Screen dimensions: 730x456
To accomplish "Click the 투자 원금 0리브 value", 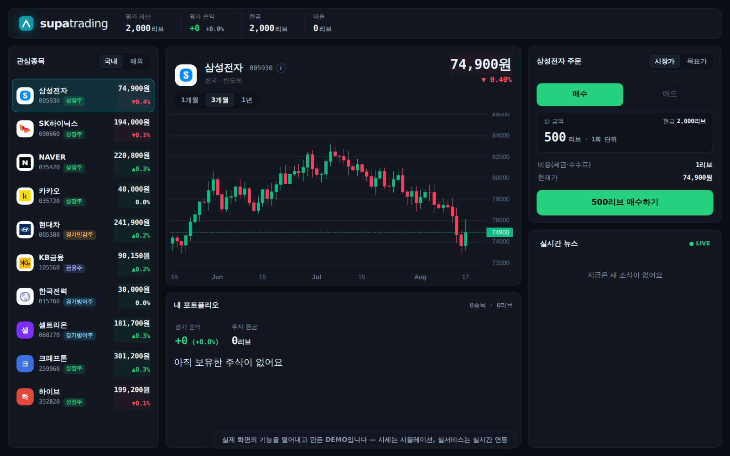I will pos(241,341).
